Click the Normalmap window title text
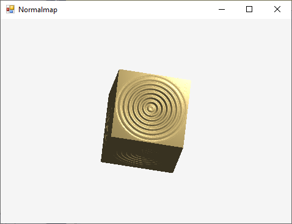Image resolution: width=292 pixels, height=224 pixels. (x=38, y=10)
